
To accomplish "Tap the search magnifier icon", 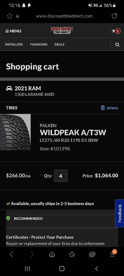I will (x=117, y=45).
